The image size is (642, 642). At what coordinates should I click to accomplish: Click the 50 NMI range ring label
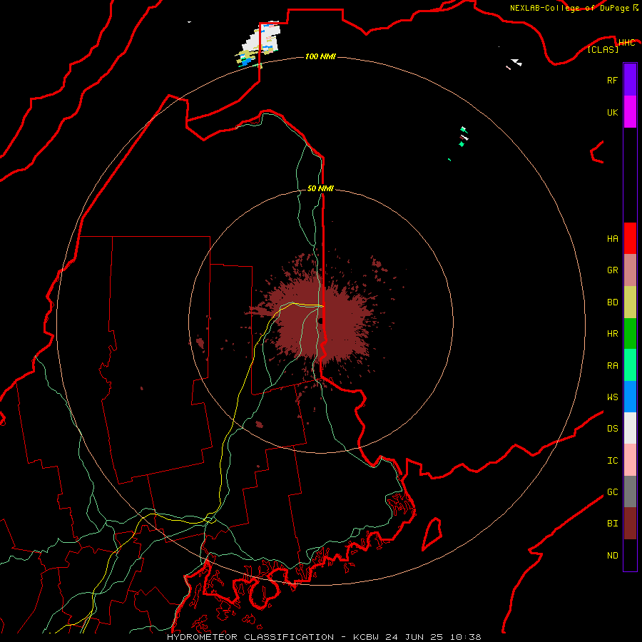point(320,188)
